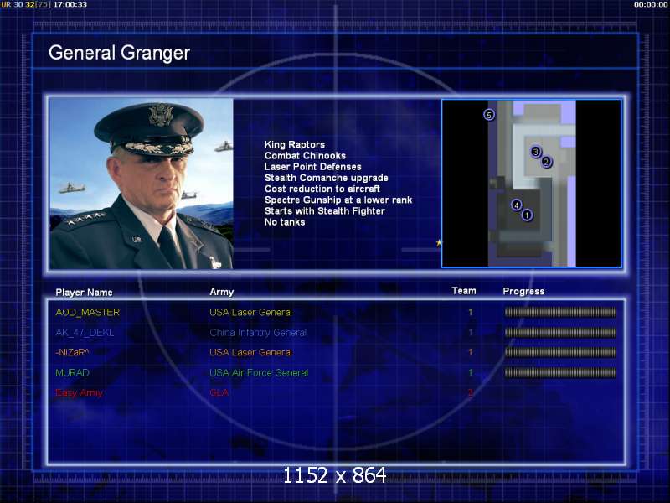Click AOD_MASTER's loading progress bar
Image resolution: width=670 pixels, height=503 pixels.
(x=560, y=312)
